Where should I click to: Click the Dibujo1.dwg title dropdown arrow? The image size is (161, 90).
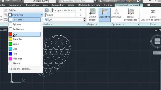(x=57, y=1)
